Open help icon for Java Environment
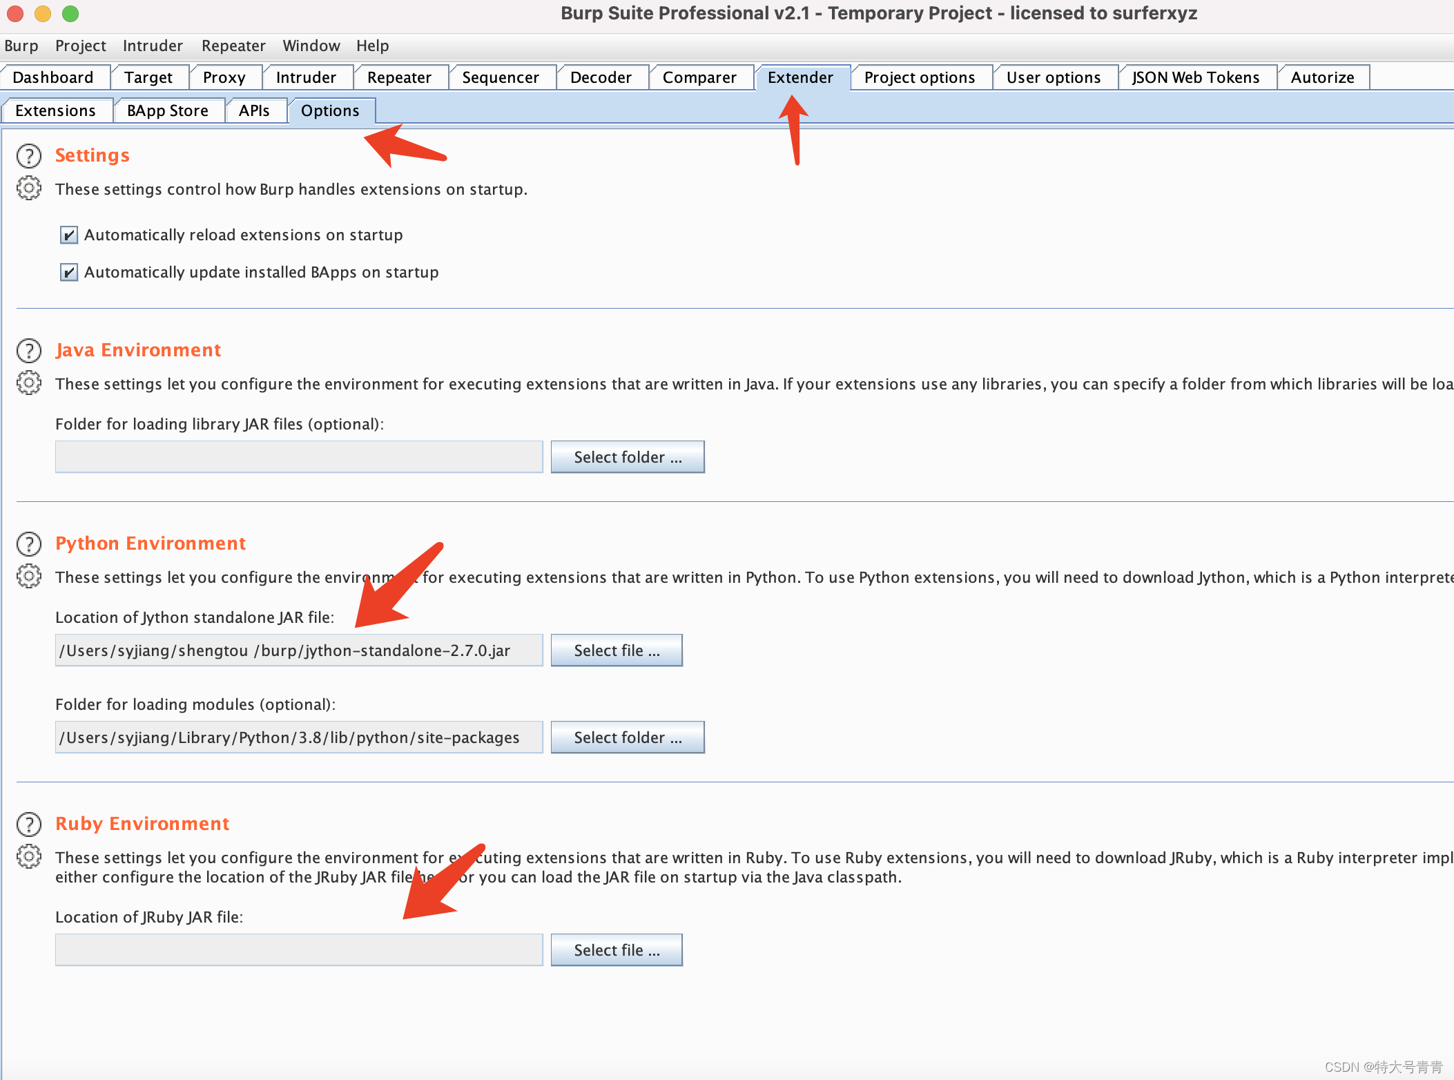This screenshot has height=1080, width=1454. pyautogui.click(x=29, y=351)
